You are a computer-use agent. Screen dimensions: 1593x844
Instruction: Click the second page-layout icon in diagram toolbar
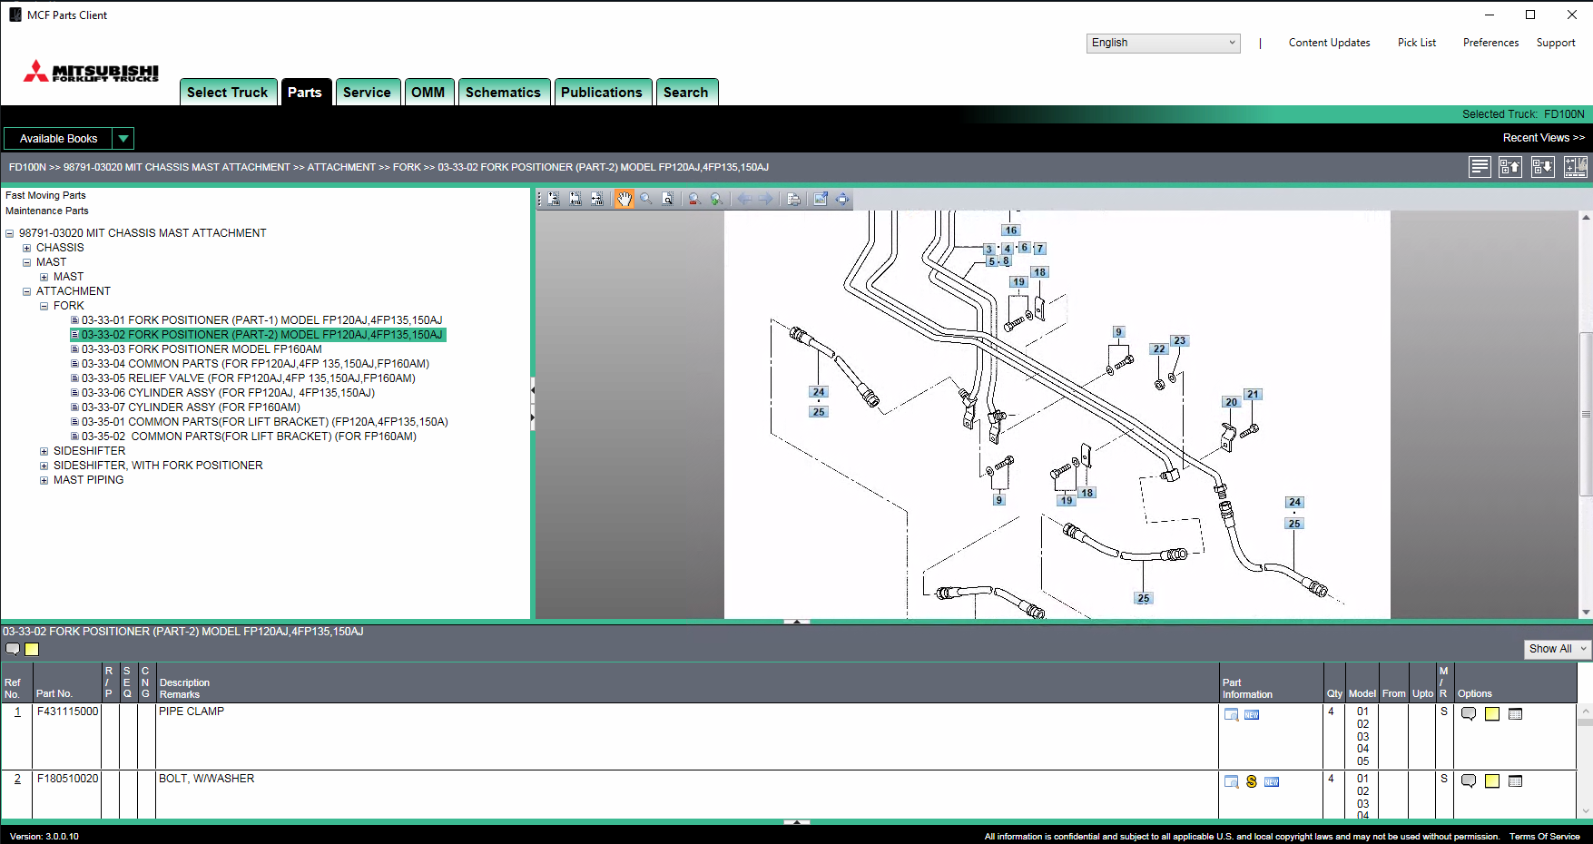click(x=575, y=199)
